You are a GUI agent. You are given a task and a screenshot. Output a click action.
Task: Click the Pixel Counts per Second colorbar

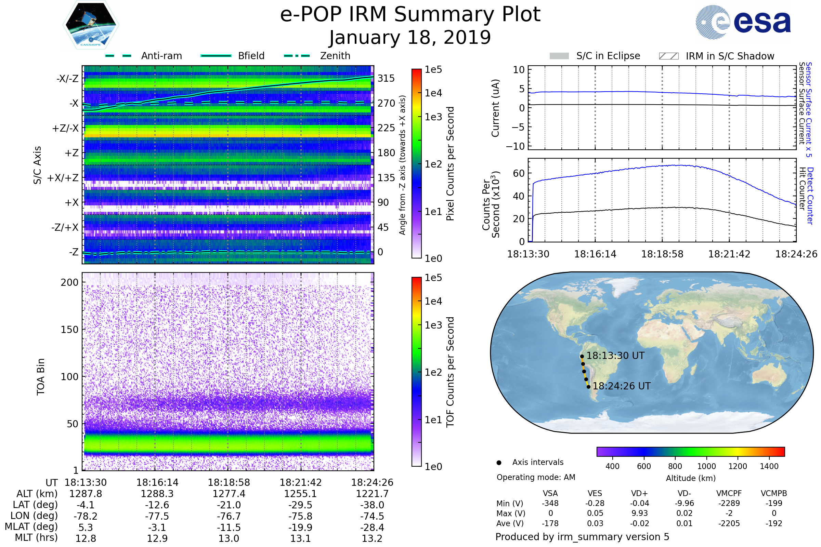[x=416, y=163]
